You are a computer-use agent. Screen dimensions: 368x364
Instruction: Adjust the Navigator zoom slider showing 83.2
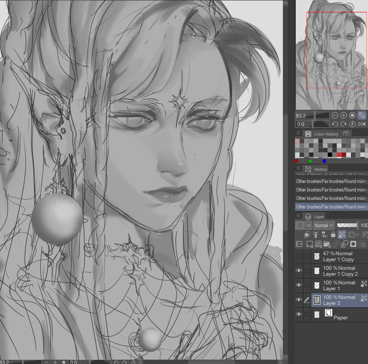[312, 116]
